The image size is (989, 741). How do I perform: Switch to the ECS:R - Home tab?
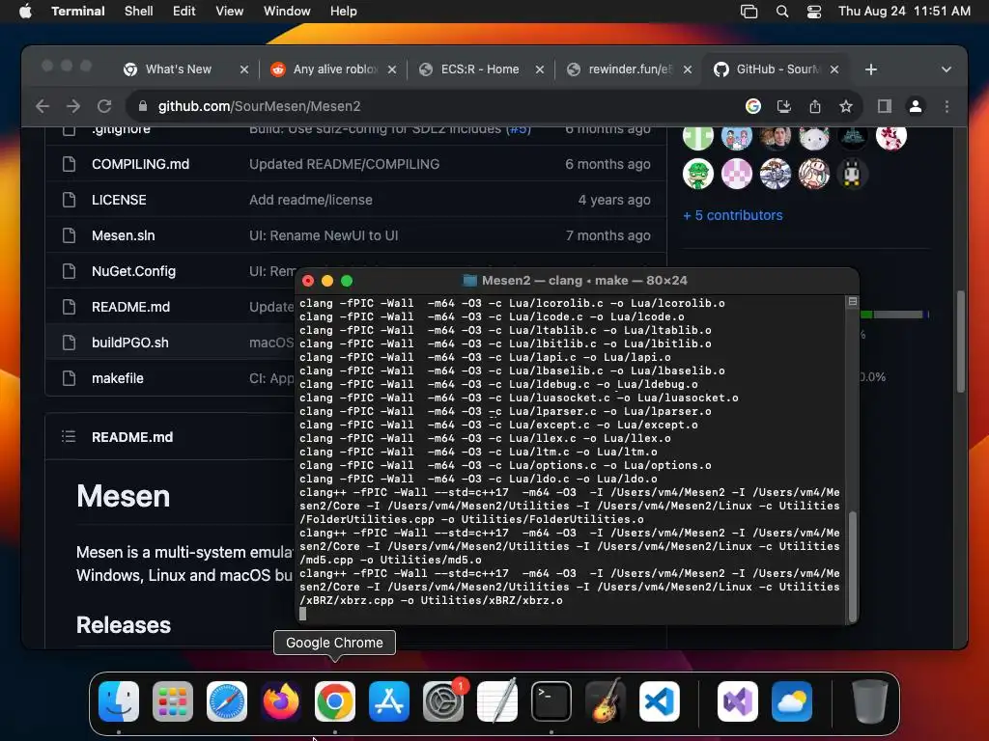[479, 69]
